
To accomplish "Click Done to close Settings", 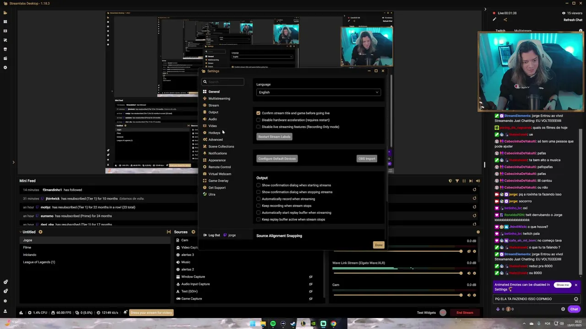I will [x=379, y=245].
